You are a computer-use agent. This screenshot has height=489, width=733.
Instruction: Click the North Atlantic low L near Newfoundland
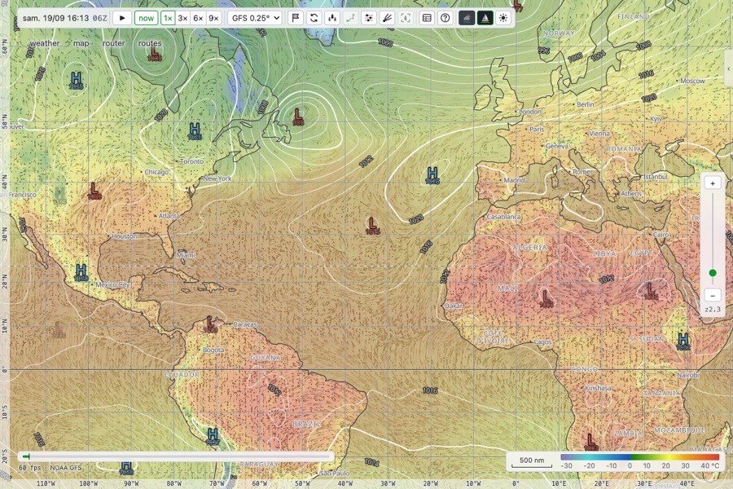pos(298,116)
